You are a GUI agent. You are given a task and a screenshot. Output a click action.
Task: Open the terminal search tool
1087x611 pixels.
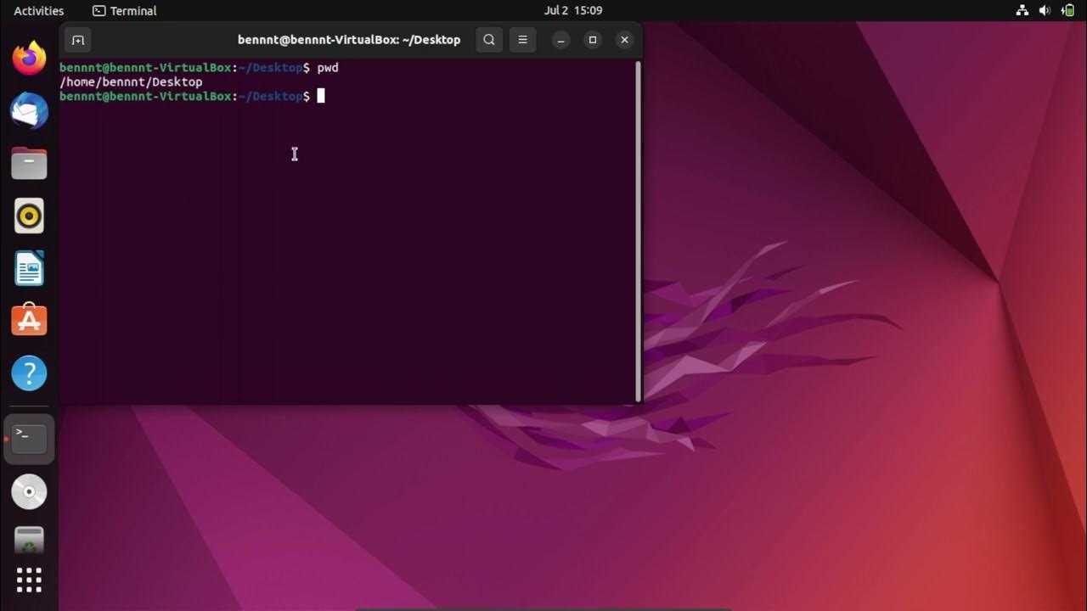click(x=489, y=40)
